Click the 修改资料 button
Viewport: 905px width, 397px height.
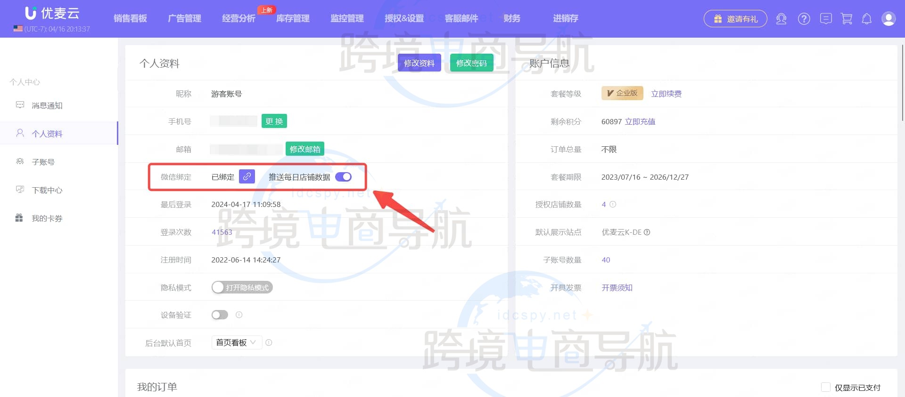click(x=419, y=63)
